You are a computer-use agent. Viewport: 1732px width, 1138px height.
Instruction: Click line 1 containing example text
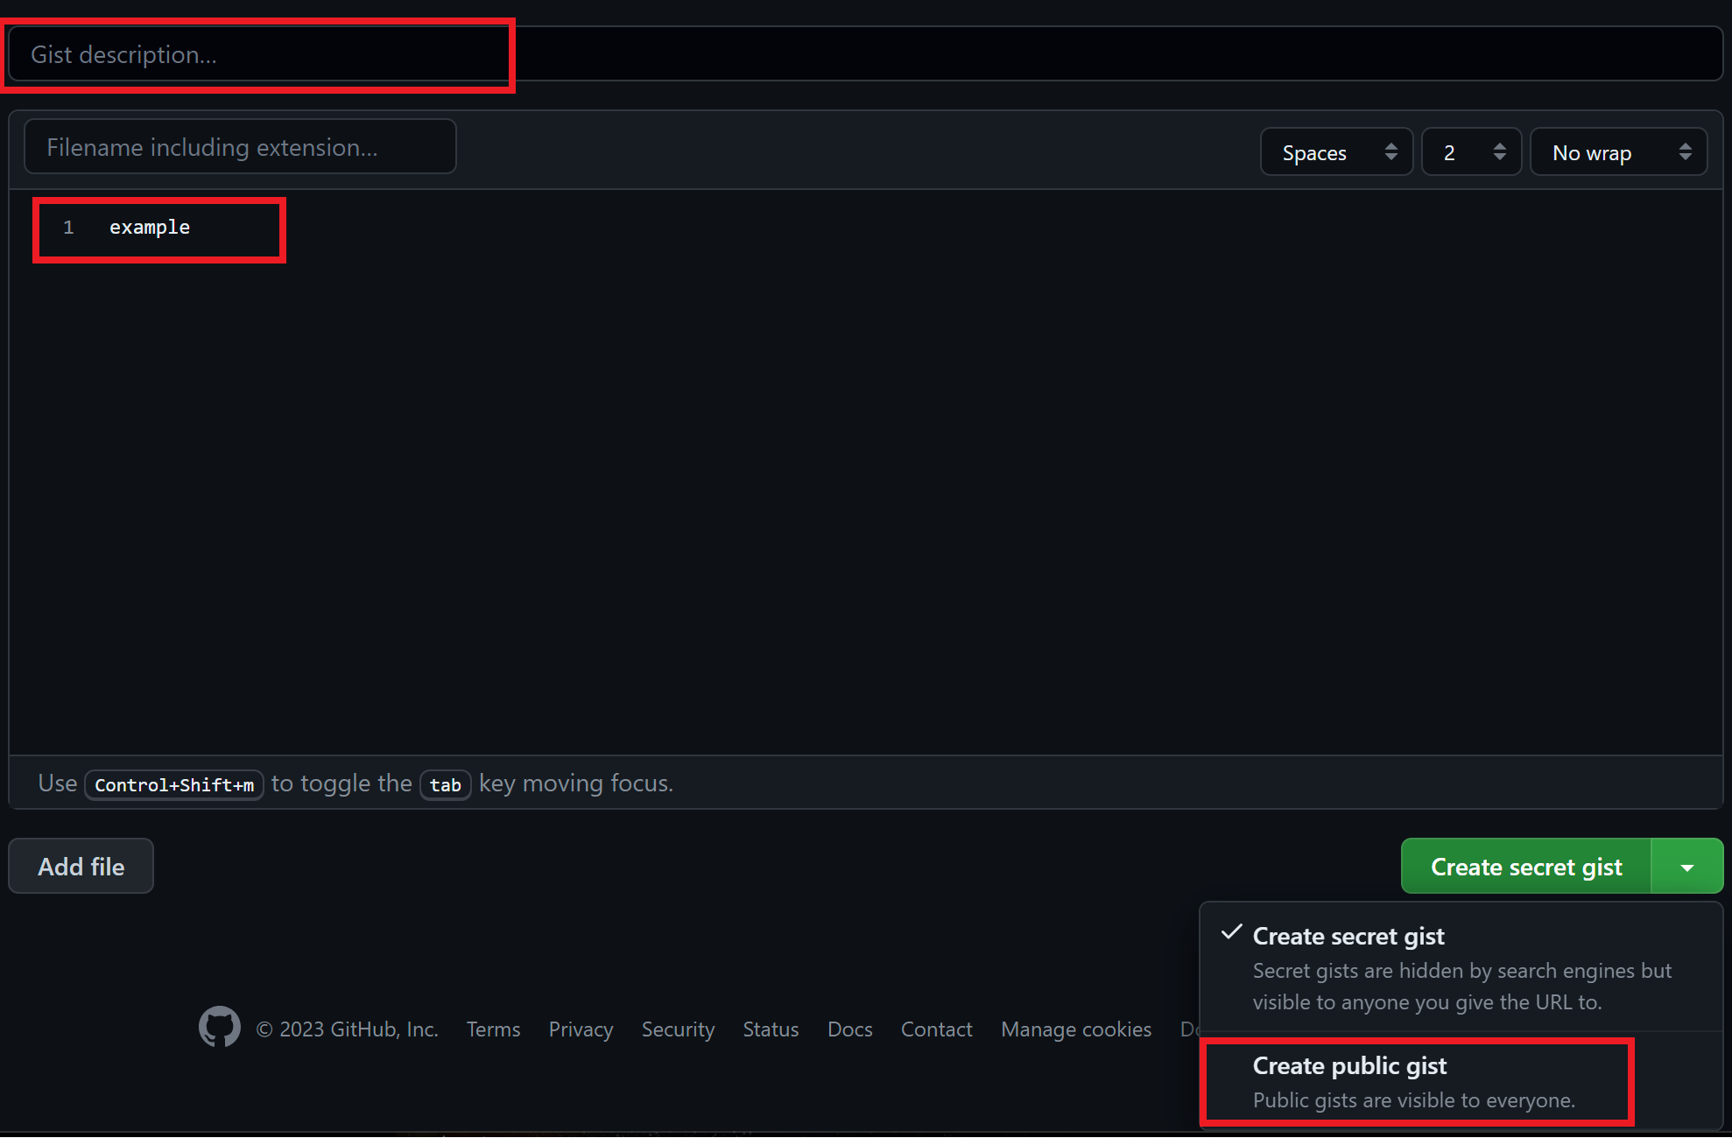[151, 228]
